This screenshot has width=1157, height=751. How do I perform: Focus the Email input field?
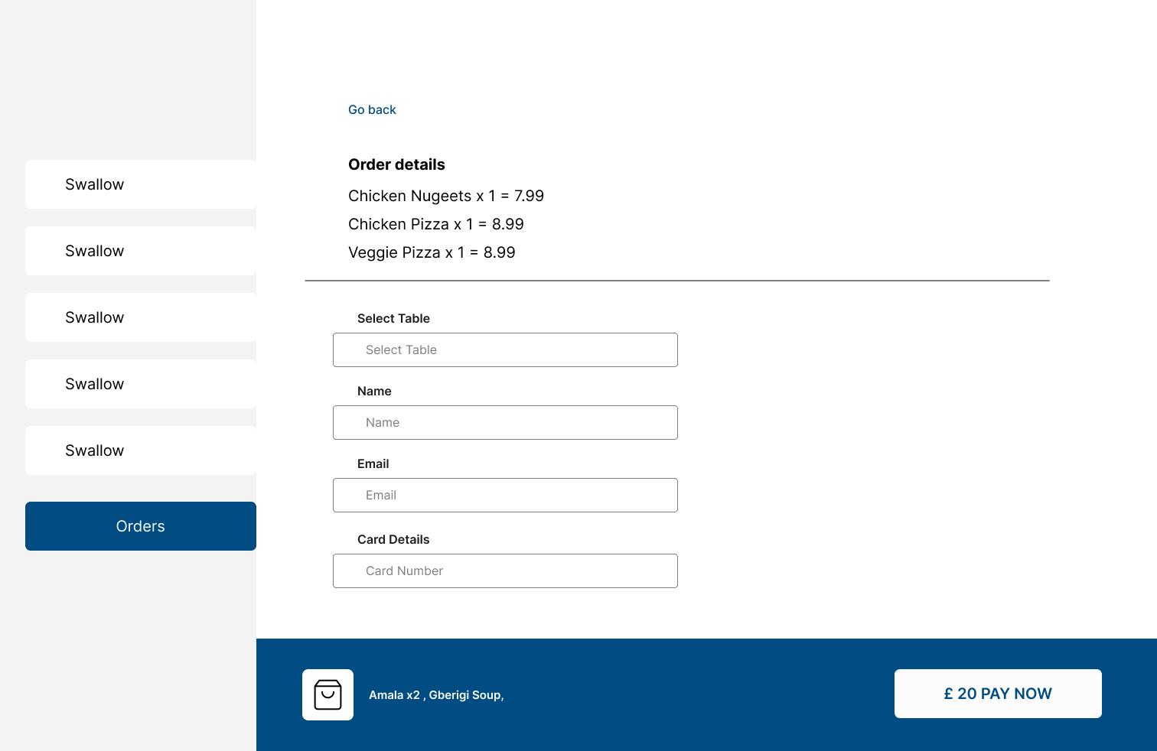505,495
